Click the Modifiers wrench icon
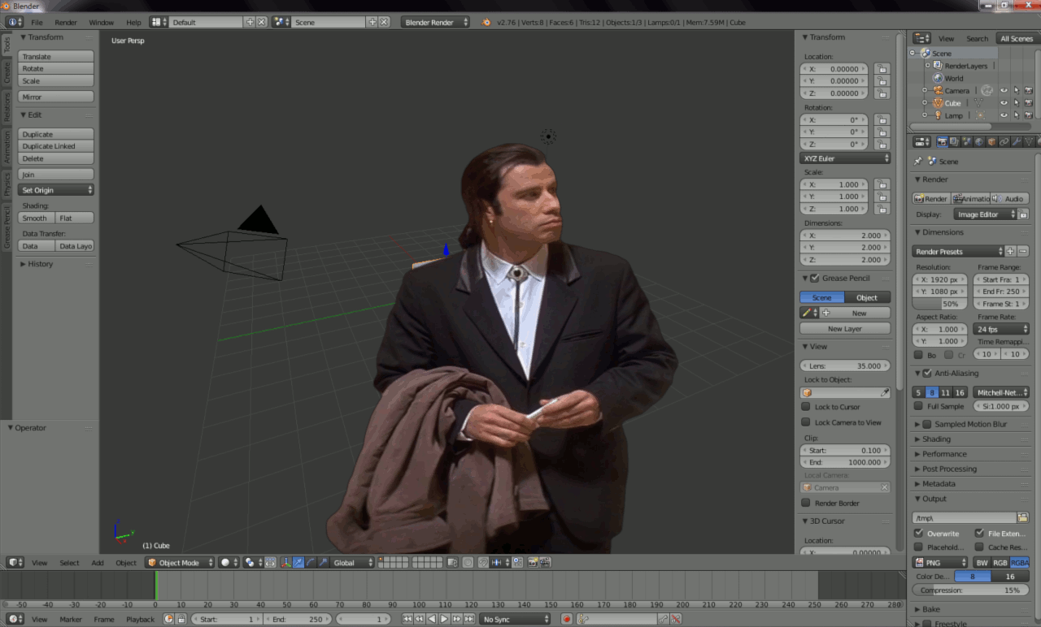 click(1017, 142)
